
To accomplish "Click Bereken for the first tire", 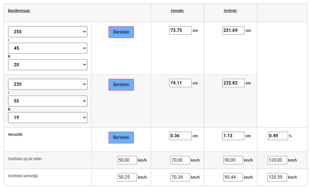I will 121,32.
